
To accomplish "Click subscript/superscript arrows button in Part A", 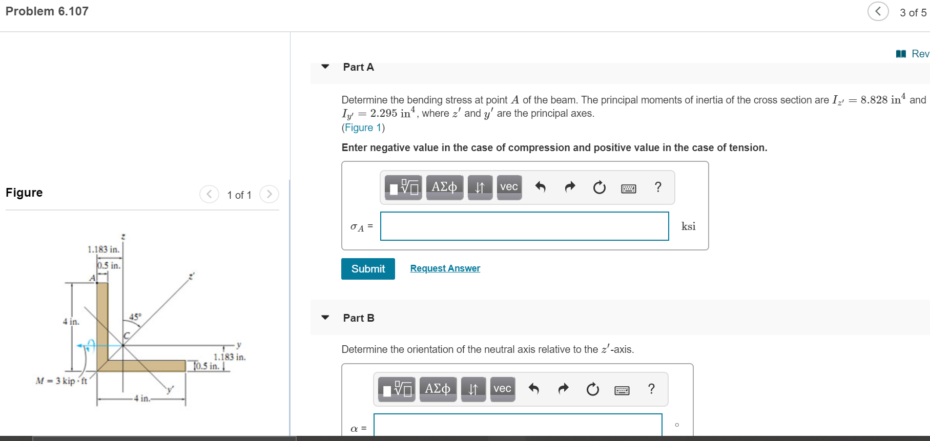I will click(x=480, y=187).
